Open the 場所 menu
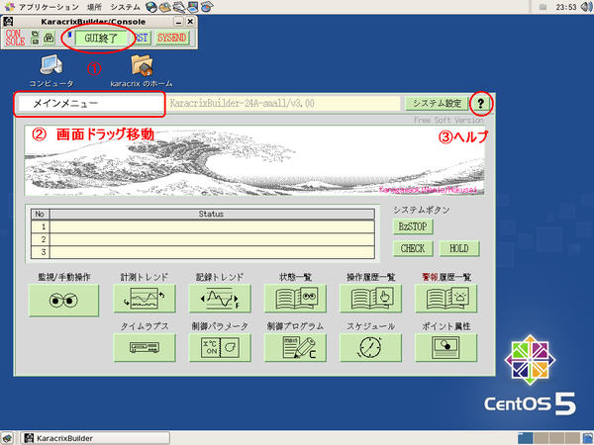This screenshot has width=594, height=445. 94,7
